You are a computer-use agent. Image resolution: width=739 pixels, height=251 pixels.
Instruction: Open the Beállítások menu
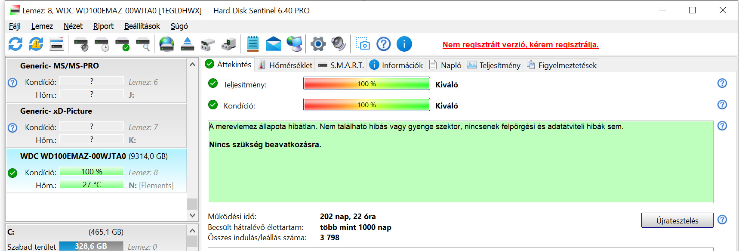[x=142, y=26]
